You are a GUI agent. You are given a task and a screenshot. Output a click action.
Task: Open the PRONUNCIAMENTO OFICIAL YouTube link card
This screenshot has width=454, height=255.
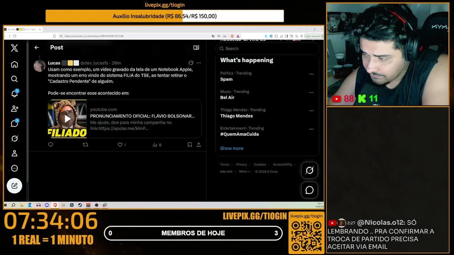[124, 119]
